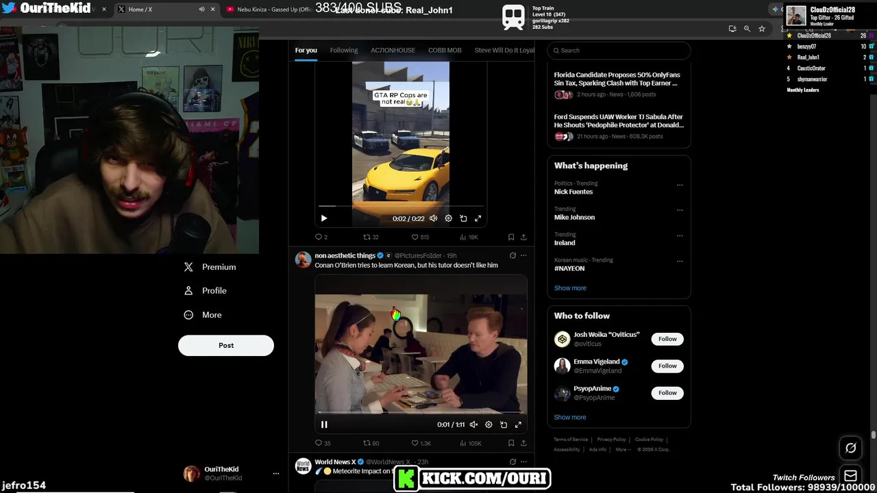Bookmark the Conan O'Brien post

511,443
